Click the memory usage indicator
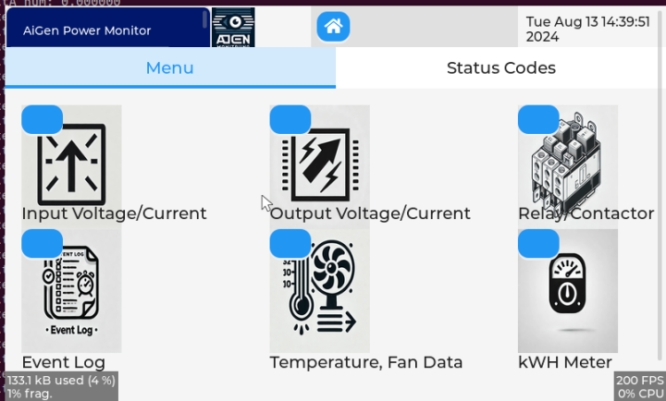The image size is (666, 401). pyautogui.click(x=61, y=386)
